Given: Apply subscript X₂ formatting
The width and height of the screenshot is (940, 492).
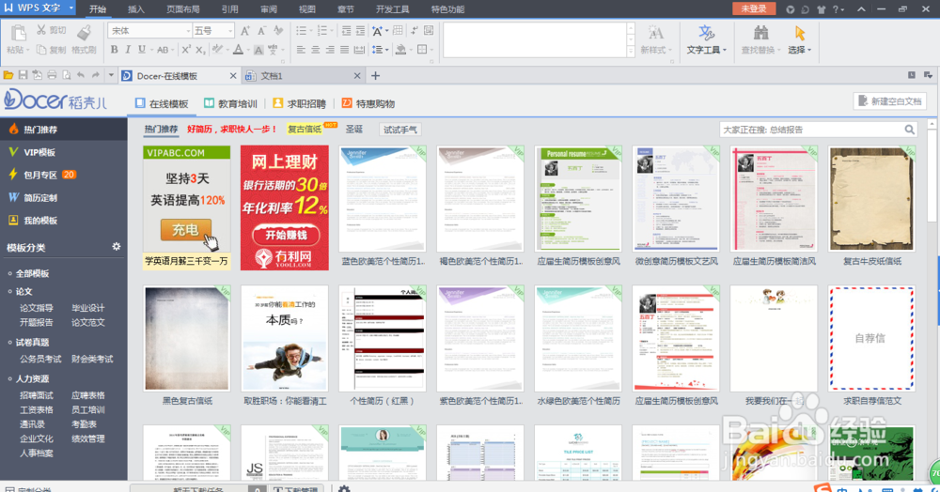Looking at the screenshot, I should pyautogui.click(x=201, y=51).
